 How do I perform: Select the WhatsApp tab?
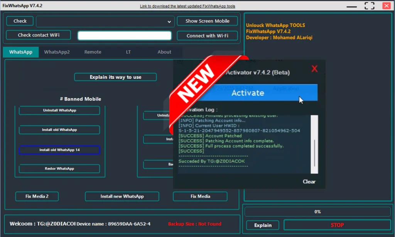coord(21,52)
